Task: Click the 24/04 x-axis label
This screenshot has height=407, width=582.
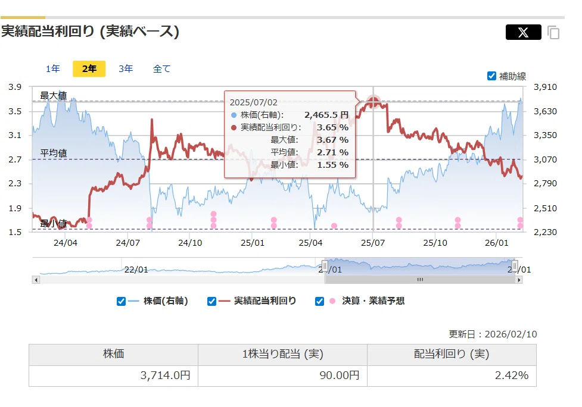Action: (x=66, y=243)
